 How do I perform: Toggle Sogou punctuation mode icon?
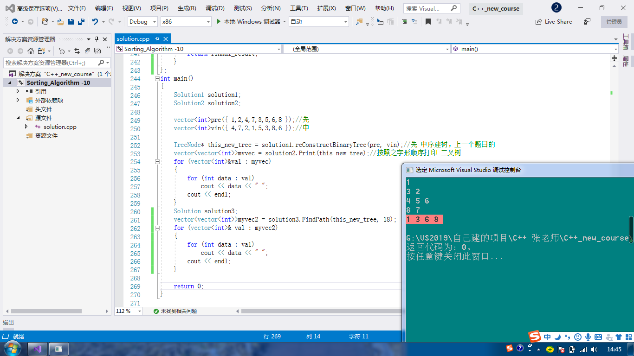(x=568, y=337)
